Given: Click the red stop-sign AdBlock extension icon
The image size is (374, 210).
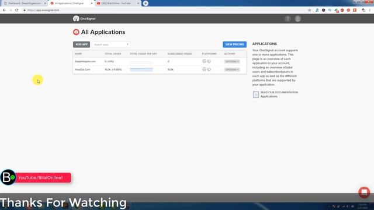Looking at the screenshot, I should click(x=342, y=10).
